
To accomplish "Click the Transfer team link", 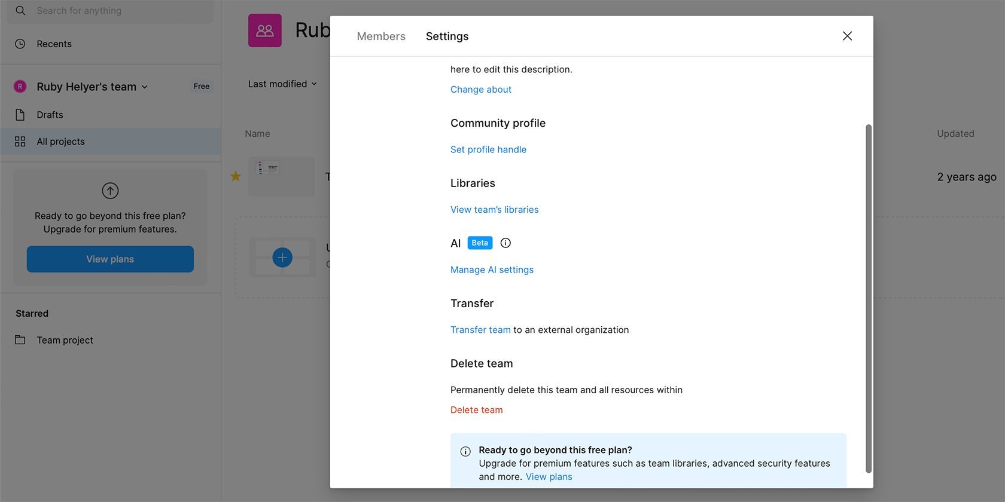I will pos(480,330).
